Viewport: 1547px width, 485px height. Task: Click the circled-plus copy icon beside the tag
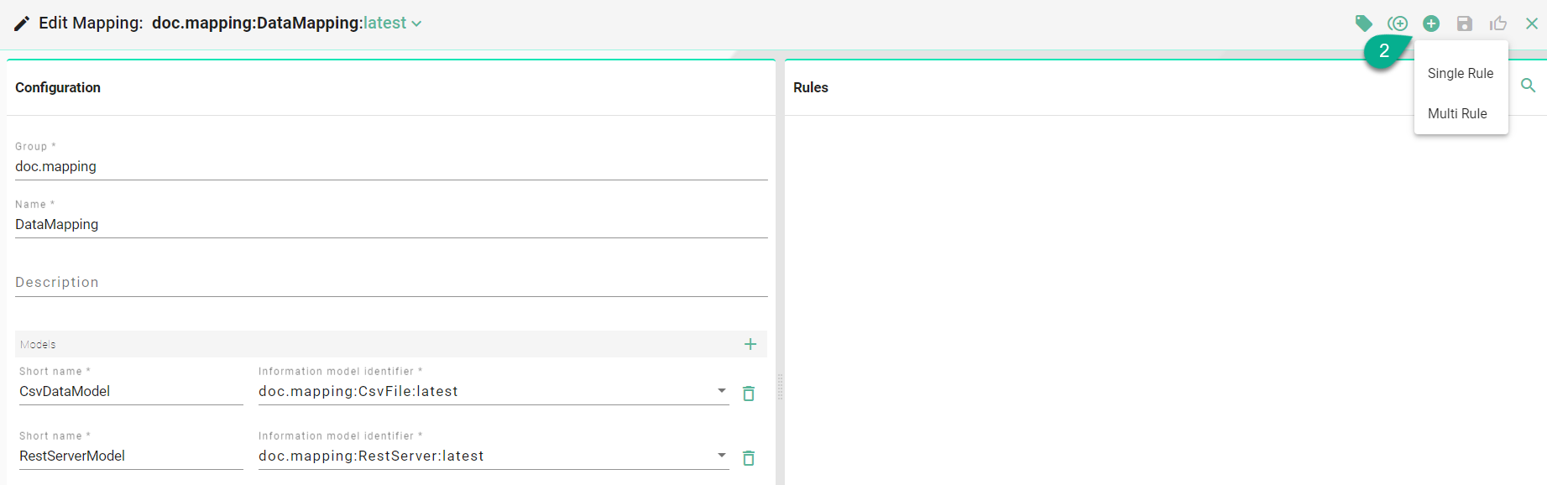[x=1398, y=23]
